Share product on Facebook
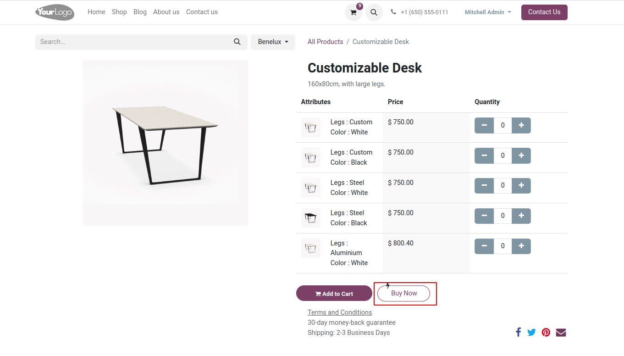624x356 pixels. pyautogui.click(x=518, y=333)
